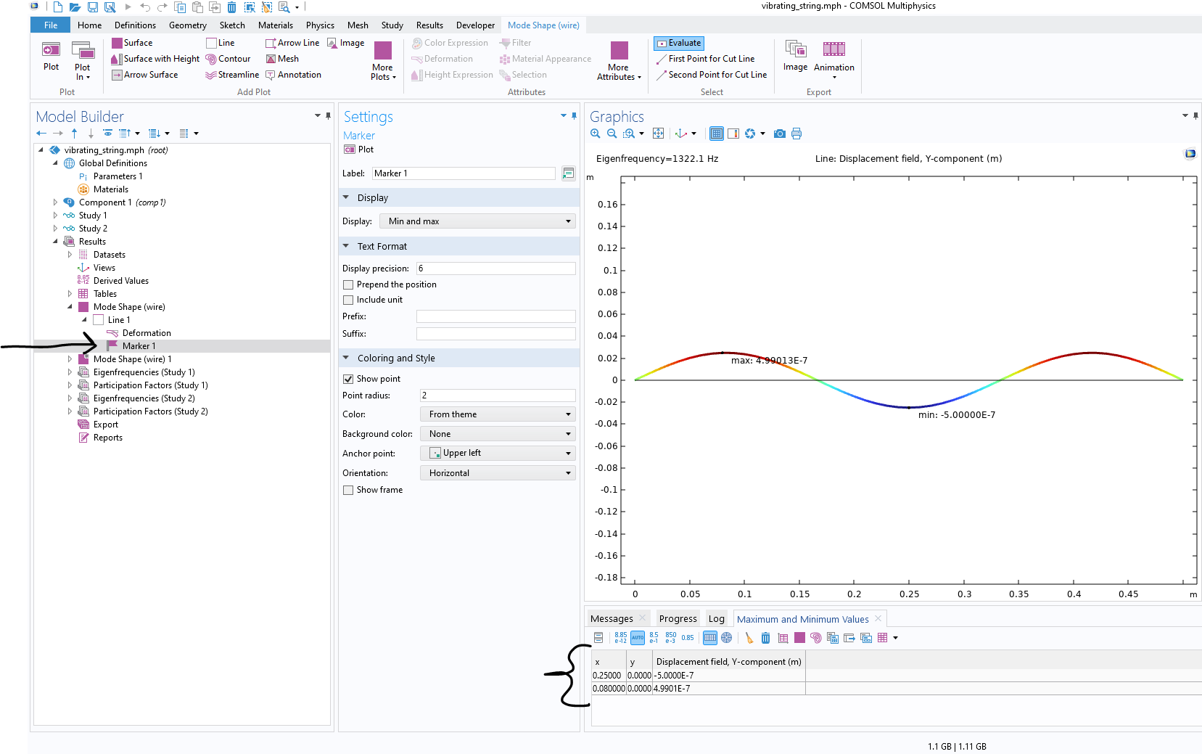Screen dimensions: 1202x754
Task: Click the Print icon in Graphics toolbar
Action: click(796, 134)
